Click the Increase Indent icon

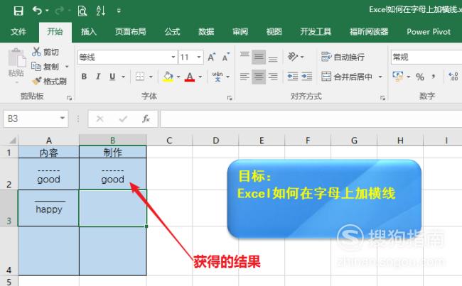tap(307, 77)
